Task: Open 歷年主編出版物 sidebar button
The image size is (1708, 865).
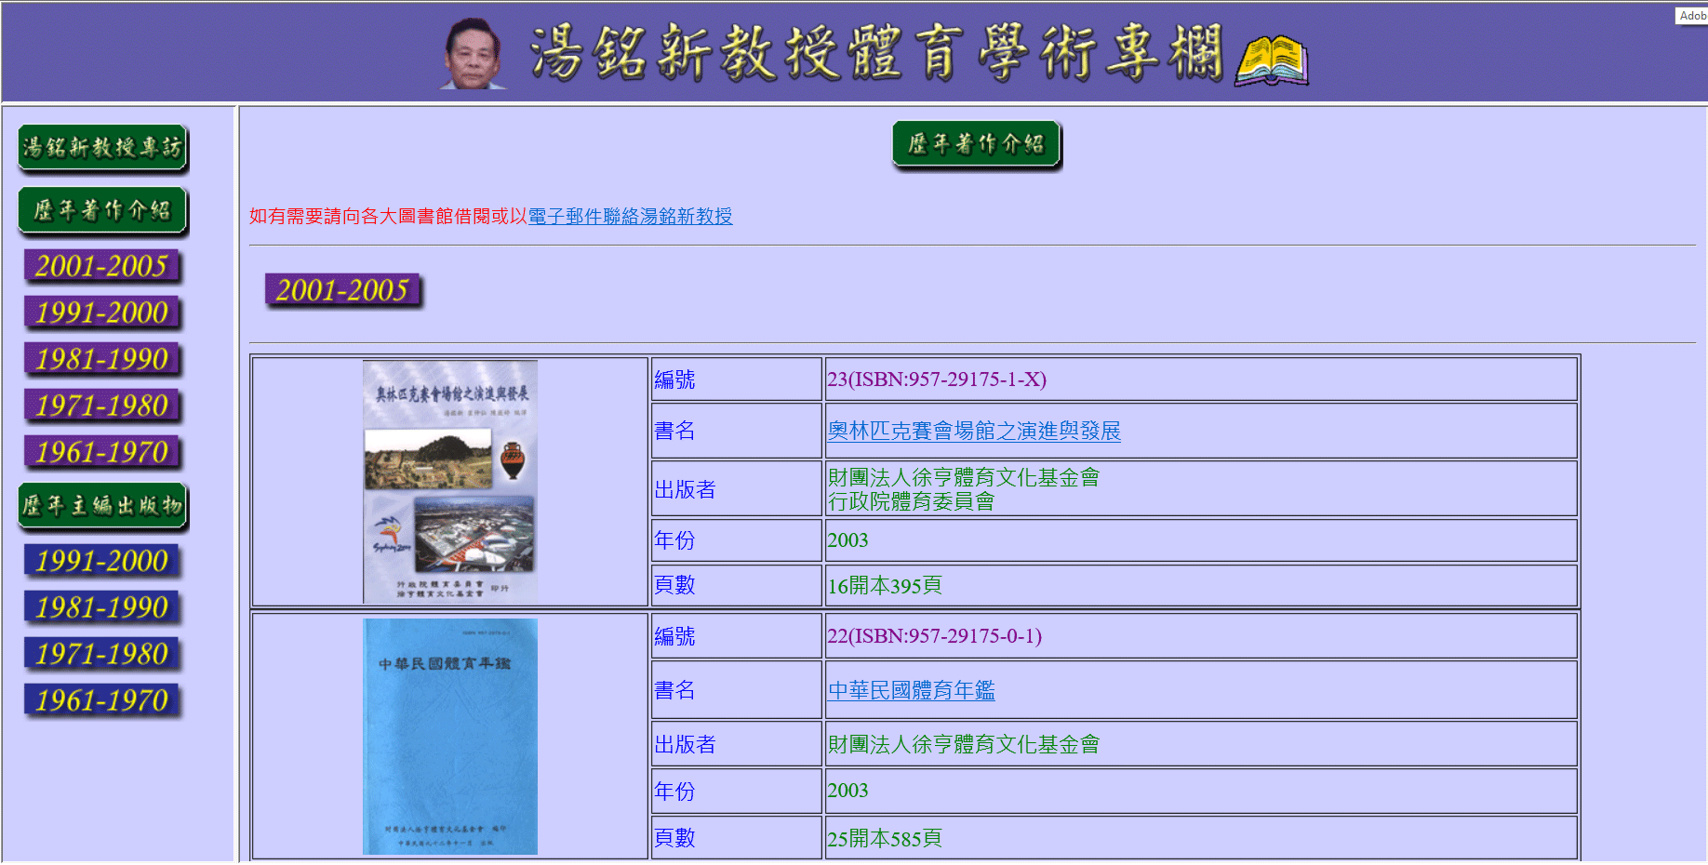Action: pyautogui.click(x=102, y=506)
